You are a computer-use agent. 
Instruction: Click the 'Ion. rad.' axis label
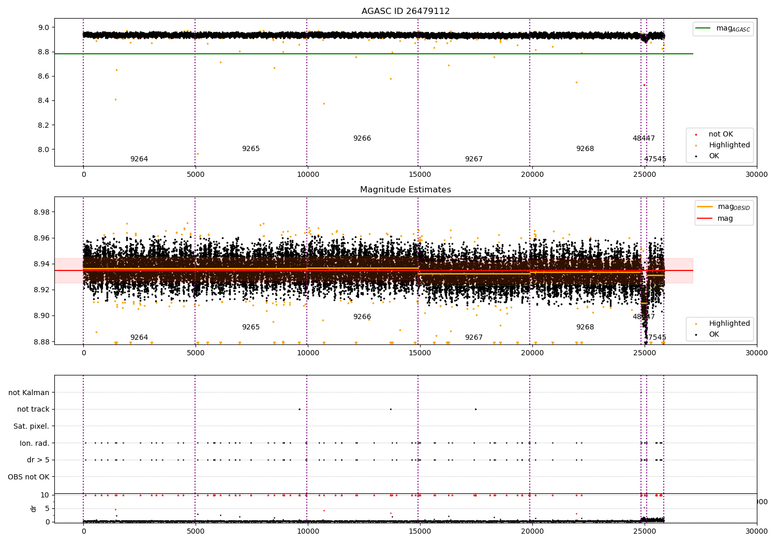tap(35, 443)
